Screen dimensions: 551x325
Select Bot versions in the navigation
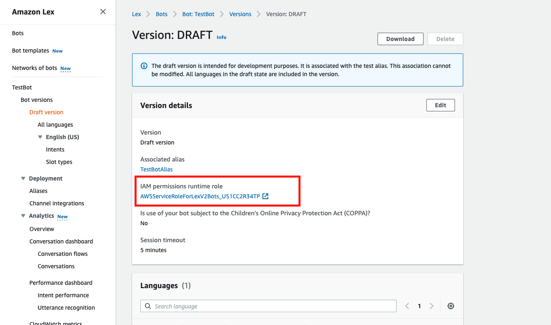point(37,100)
